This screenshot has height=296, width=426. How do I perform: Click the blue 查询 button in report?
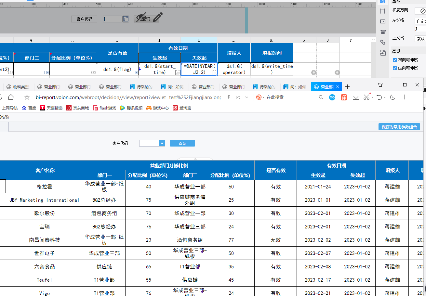[x=182, y=143]
